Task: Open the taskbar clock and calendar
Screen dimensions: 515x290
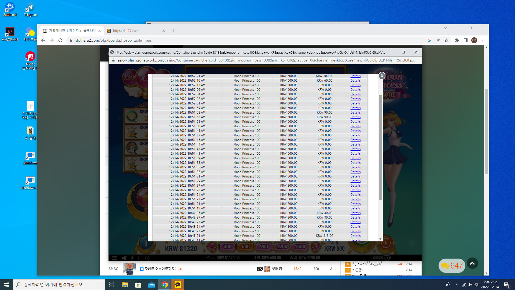Action: tap(490, 285)
